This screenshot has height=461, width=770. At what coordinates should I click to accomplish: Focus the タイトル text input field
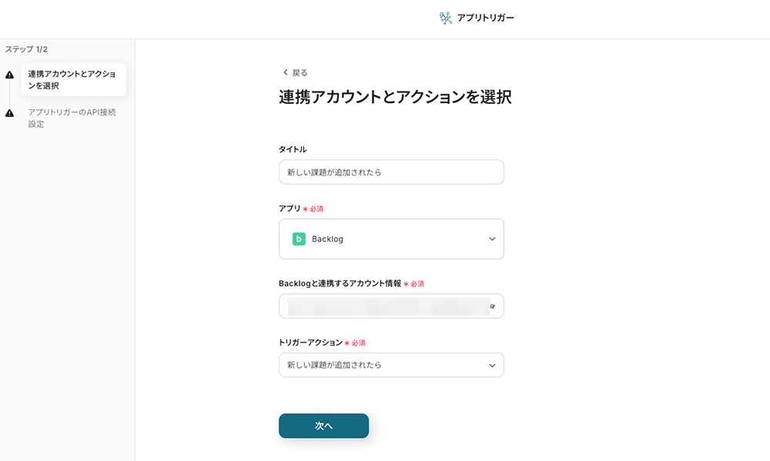pyautogui.click(x=390, y=172)
